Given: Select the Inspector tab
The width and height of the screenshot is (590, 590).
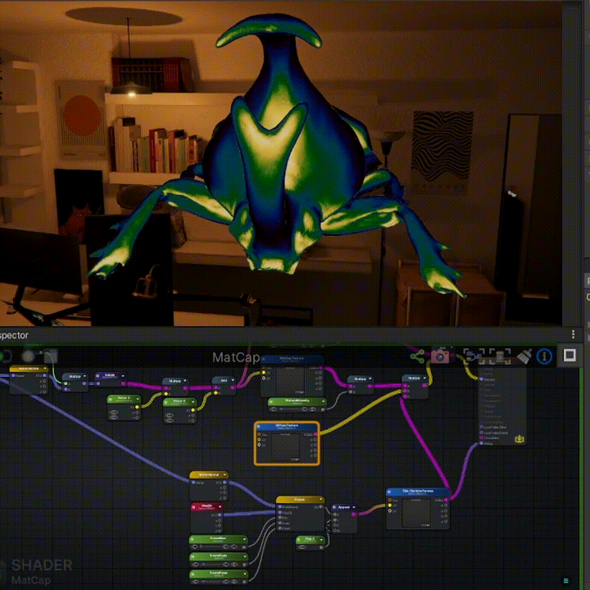Looking at the screenshot, I should coord(14,335).
